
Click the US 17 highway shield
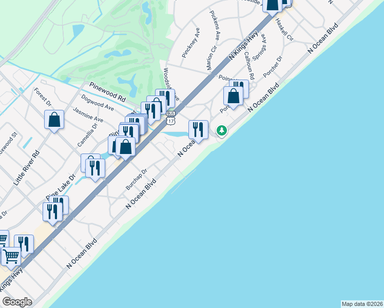170,121
